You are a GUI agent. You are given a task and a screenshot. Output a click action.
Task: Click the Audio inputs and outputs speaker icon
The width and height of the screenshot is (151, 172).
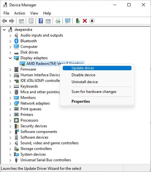[16, 35]
